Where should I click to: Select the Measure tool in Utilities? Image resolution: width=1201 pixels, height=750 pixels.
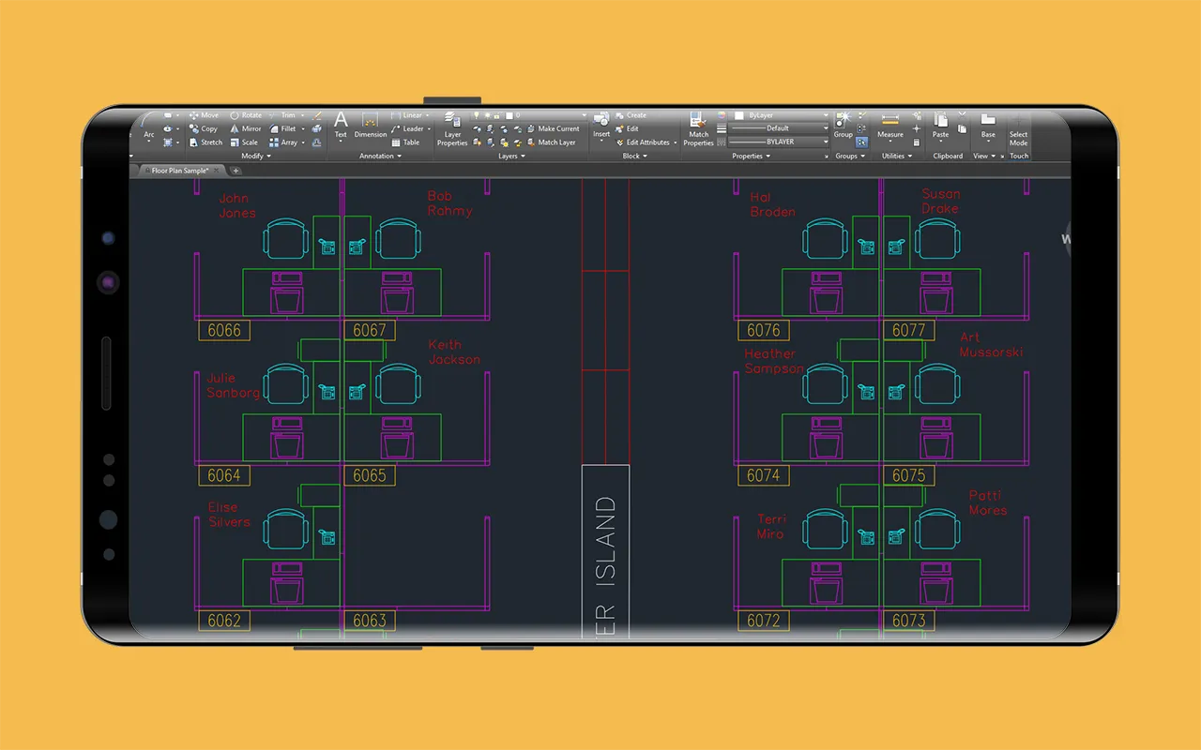pyautogui.click(x=891, y=127)
